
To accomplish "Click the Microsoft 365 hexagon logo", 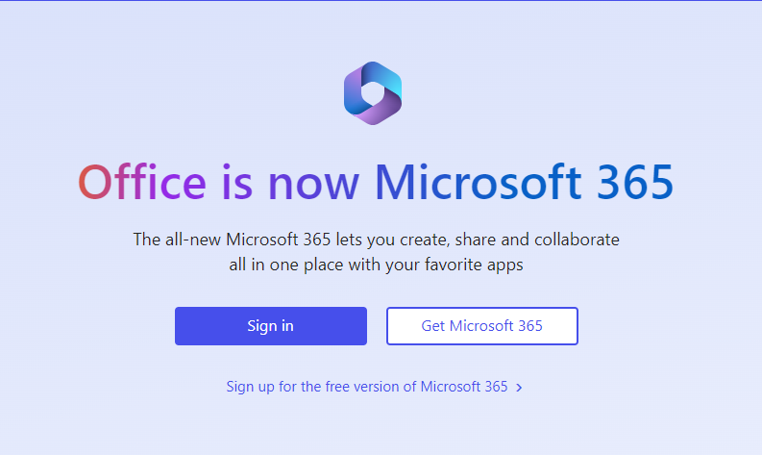I will click(373, 92).
